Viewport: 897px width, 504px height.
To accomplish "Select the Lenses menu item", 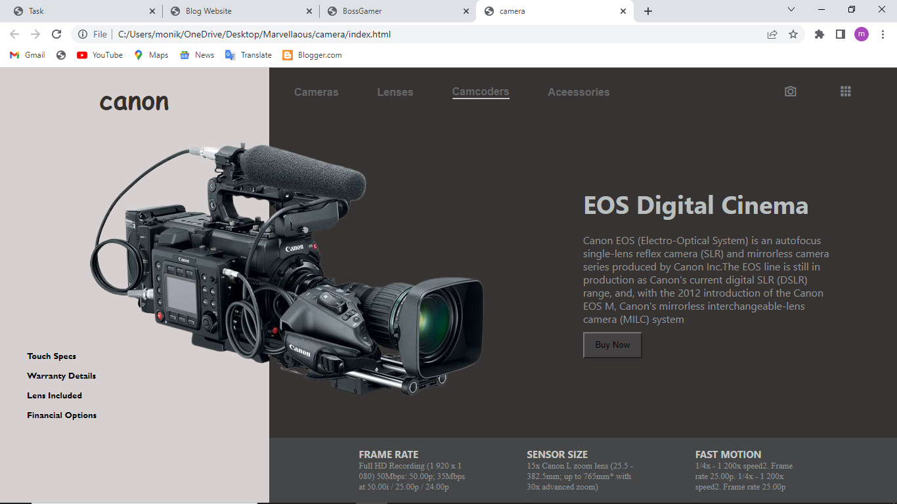I will pos(395,93).
